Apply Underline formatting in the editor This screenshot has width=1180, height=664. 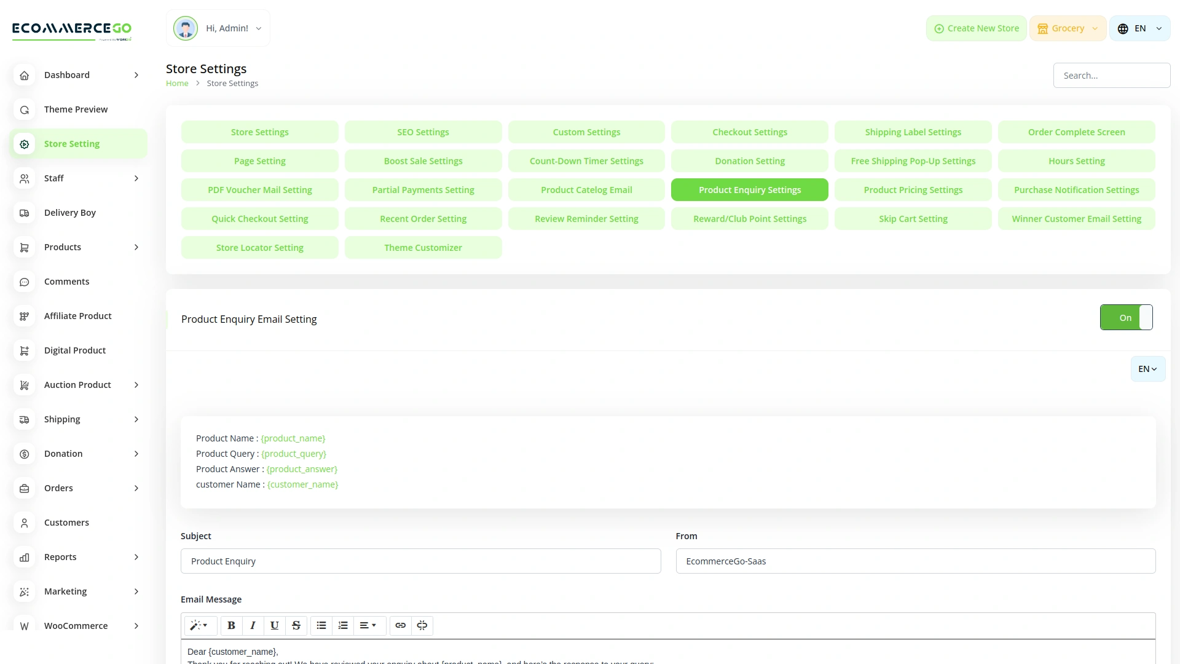point(274,625)
